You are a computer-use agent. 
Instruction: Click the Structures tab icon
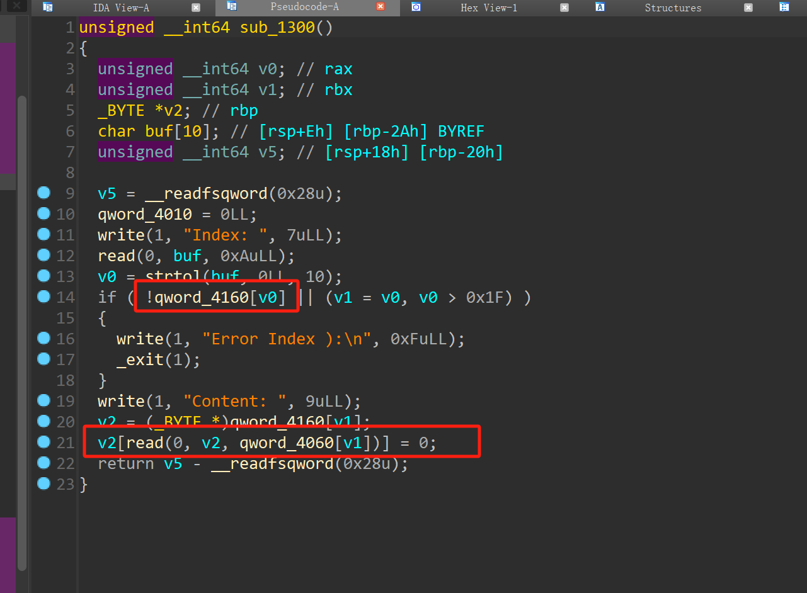point(600,8)
